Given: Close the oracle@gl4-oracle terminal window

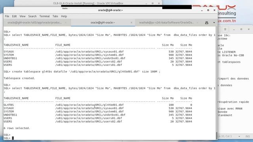Looking at the screenshot, I should (214, 10).
